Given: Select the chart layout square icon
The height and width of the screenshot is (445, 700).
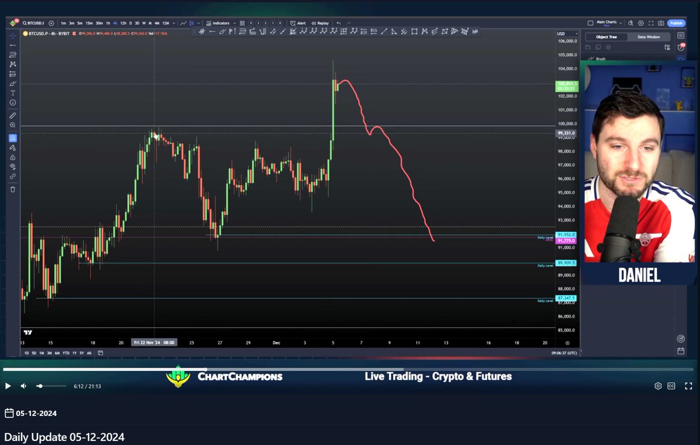Looking at the screenshot, I should [590, 23].
